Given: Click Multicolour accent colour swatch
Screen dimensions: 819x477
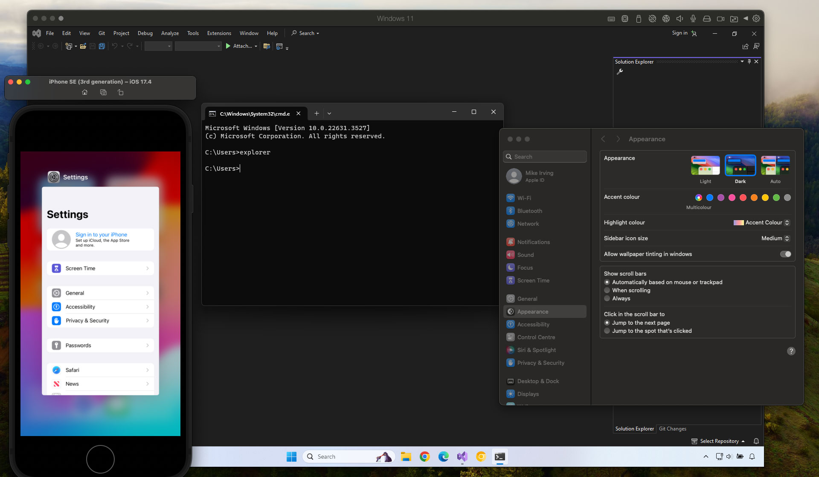Looking at the screenshot, I should [699, 198].
